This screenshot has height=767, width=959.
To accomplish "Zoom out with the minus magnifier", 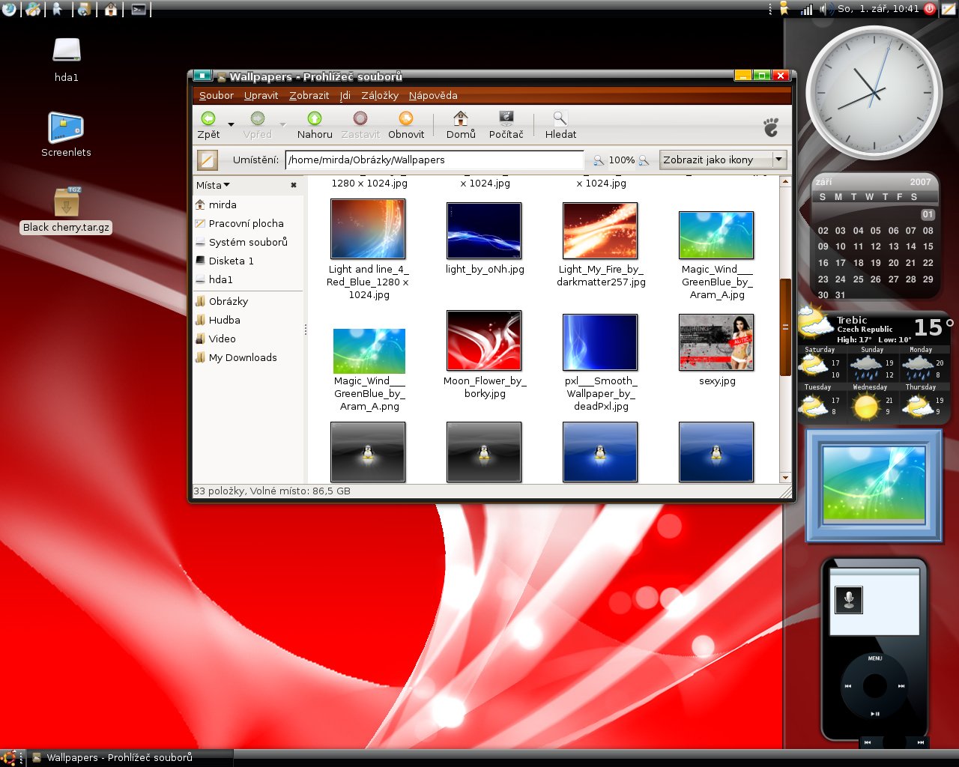I will pos(599,160).
